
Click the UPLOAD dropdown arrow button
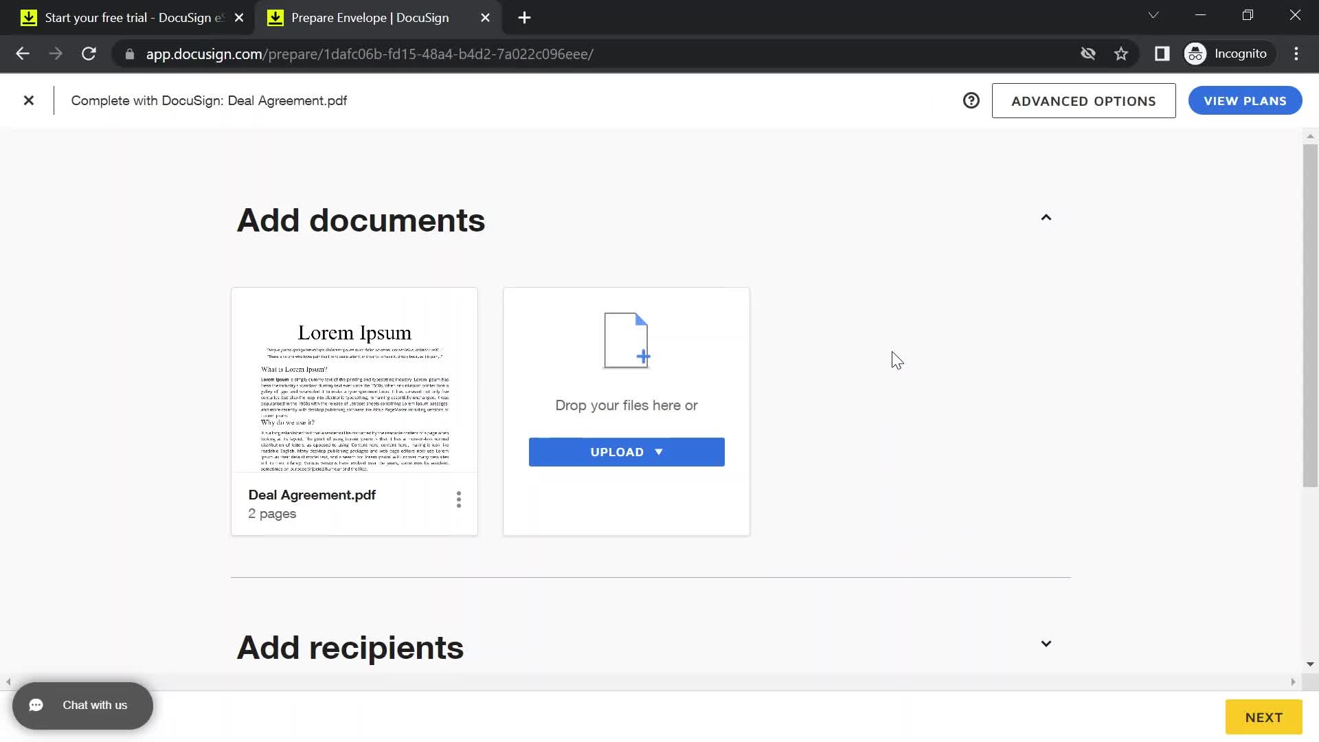[x=659, y=452]
